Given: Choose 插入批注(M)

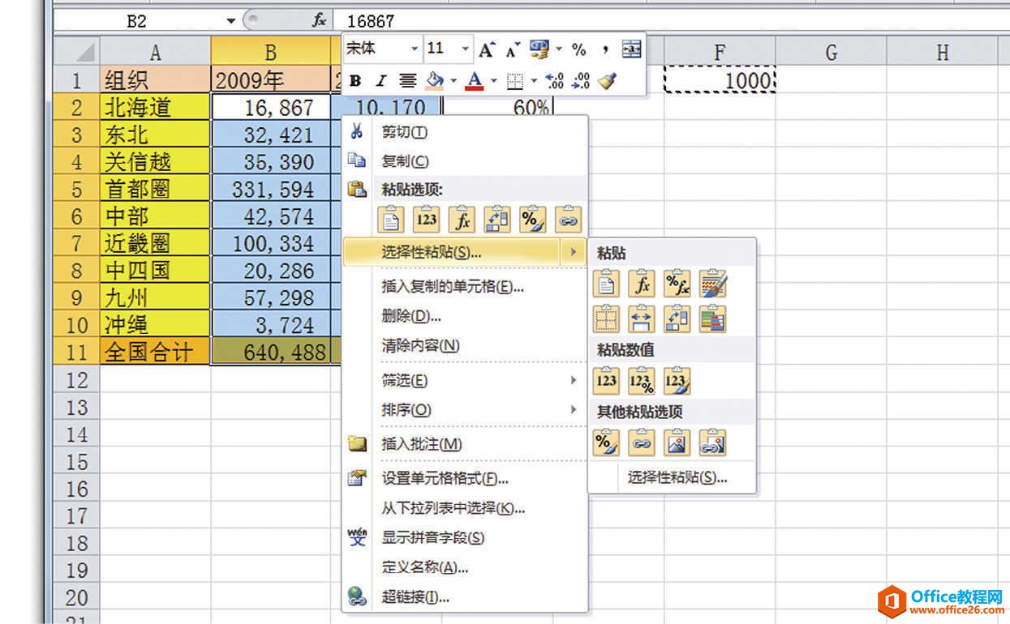Looking at the screenshot, I should [x=464, y=444].
